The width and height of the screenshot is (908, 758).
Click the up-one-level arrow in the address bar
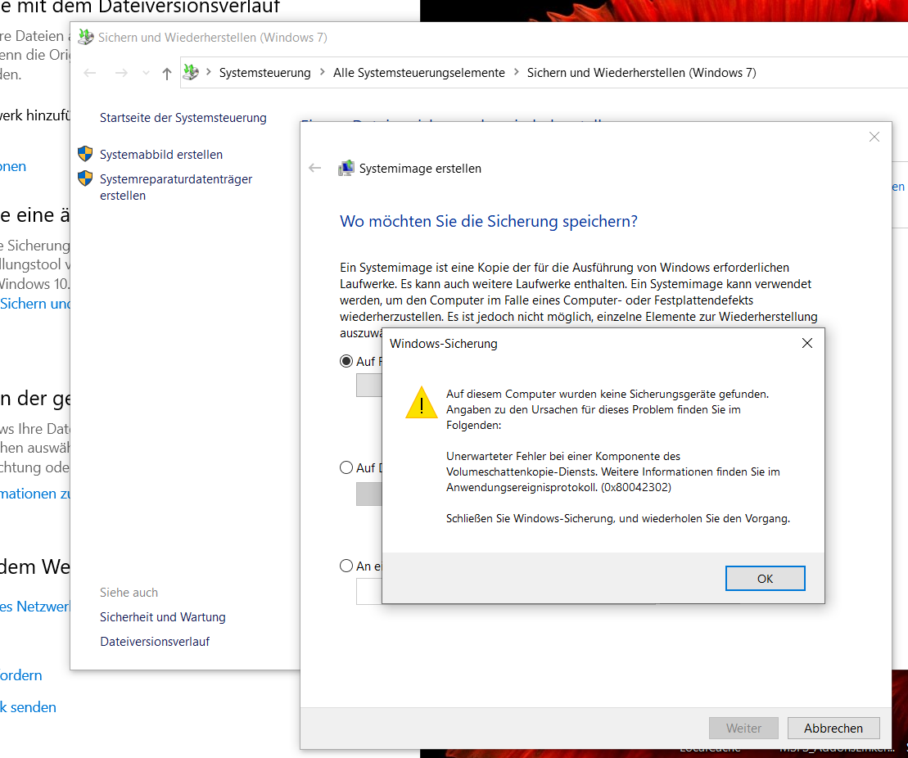166,73
